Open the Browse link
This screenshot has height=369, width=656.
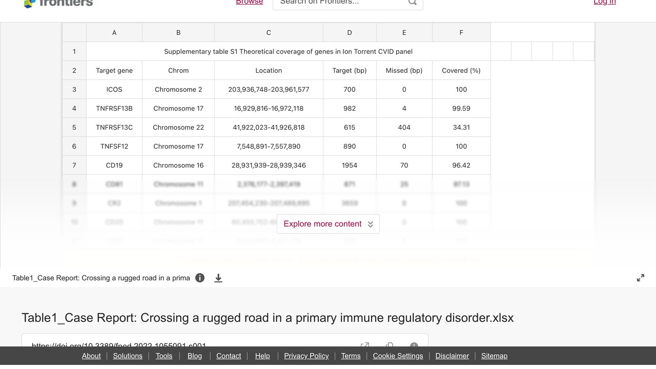click(x=250, y=3)
